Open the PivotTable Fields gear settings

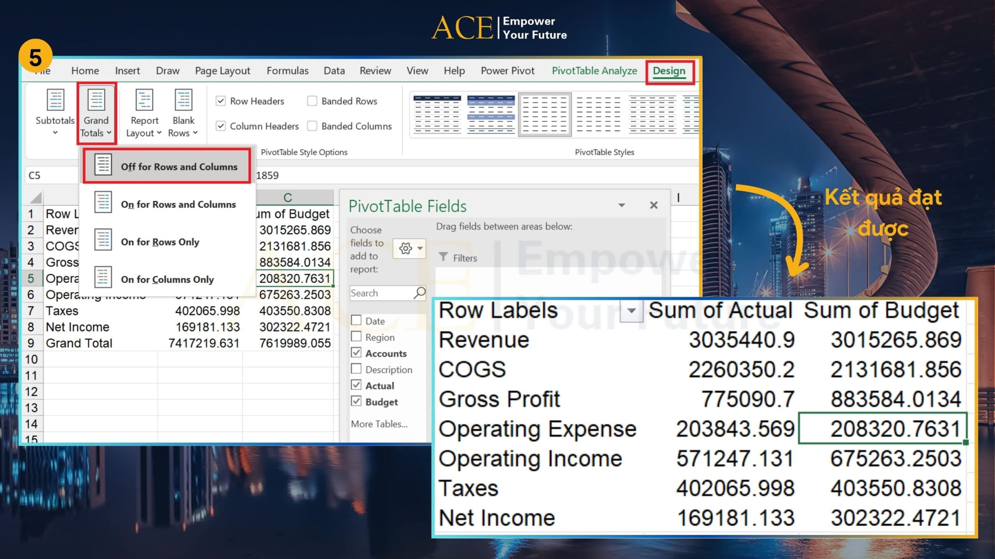point(405,248)
